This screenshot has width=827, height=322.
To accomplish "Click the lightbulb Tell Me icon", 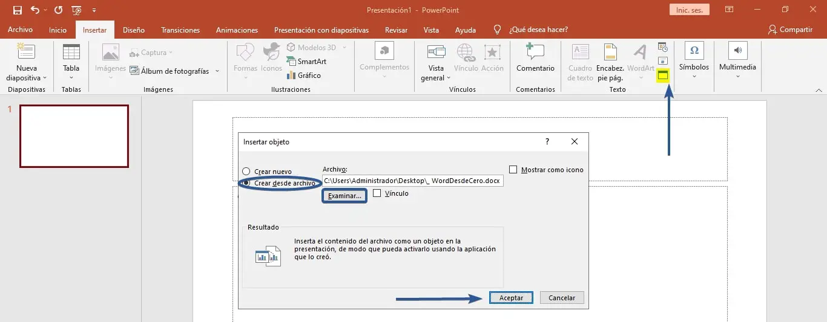I will click(x=498, y=30).
